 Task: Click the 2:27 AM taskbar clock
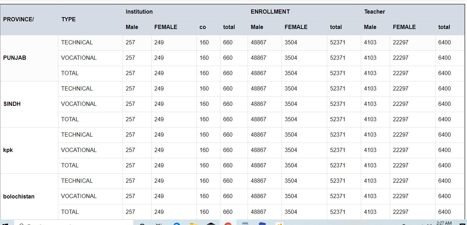pyautogui.click(x=444, y=223)
